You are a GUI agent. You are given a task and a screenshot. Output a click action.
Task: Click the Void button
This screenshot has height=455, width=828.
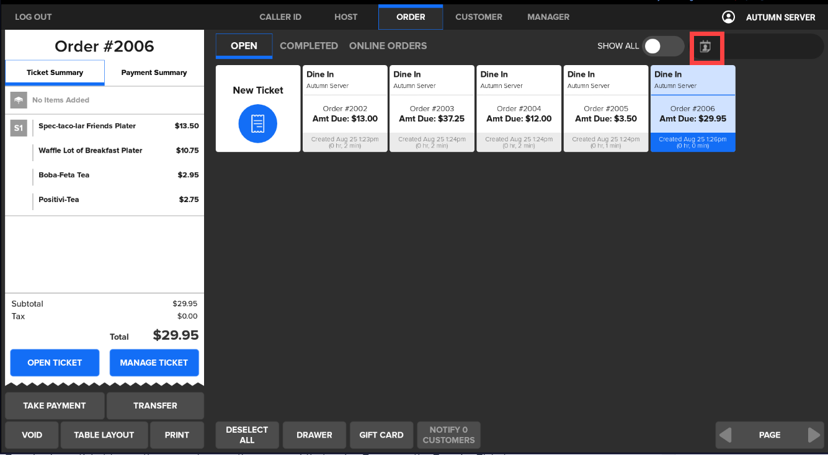(x=32, y=435)
